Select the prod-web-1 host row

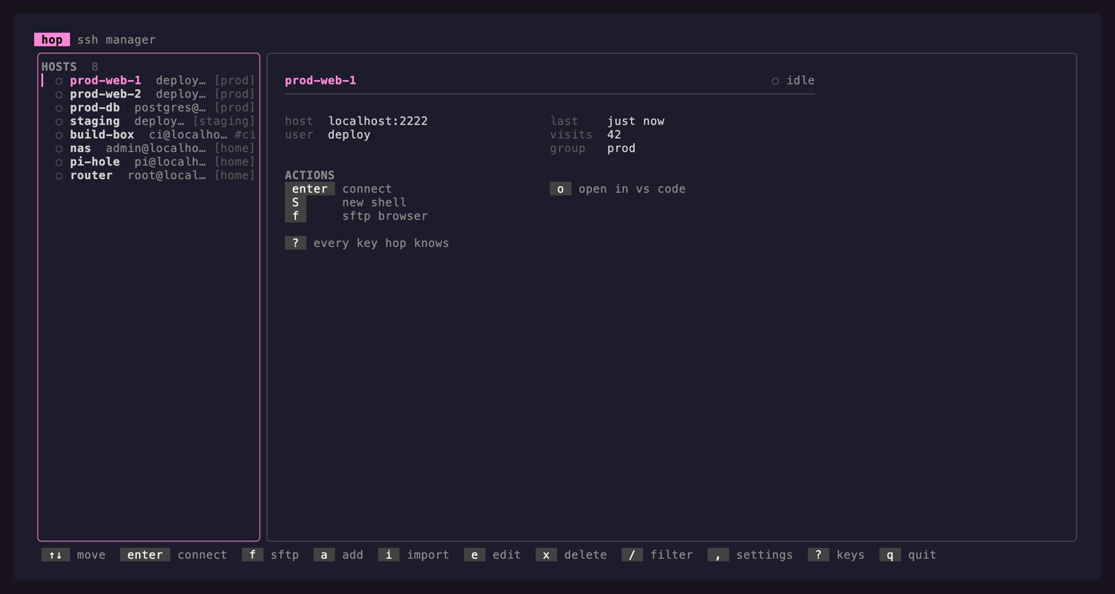(x=149, y=80)
